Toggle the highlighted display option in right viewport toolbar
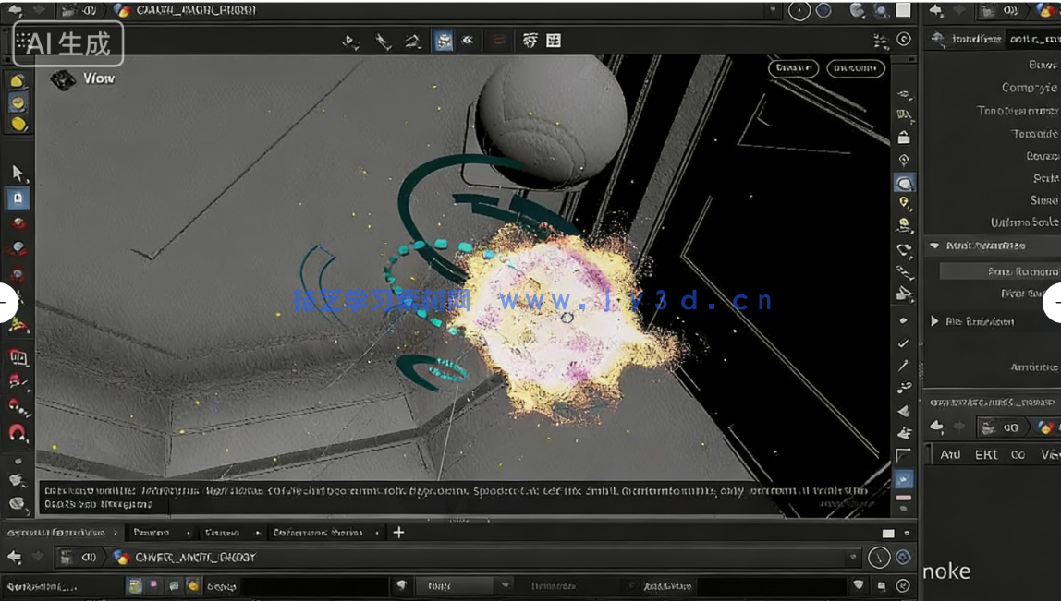 (904, 183)
